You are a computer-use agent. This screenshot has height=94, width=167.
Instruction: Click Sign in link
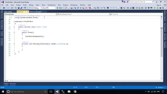coord(159,5)
